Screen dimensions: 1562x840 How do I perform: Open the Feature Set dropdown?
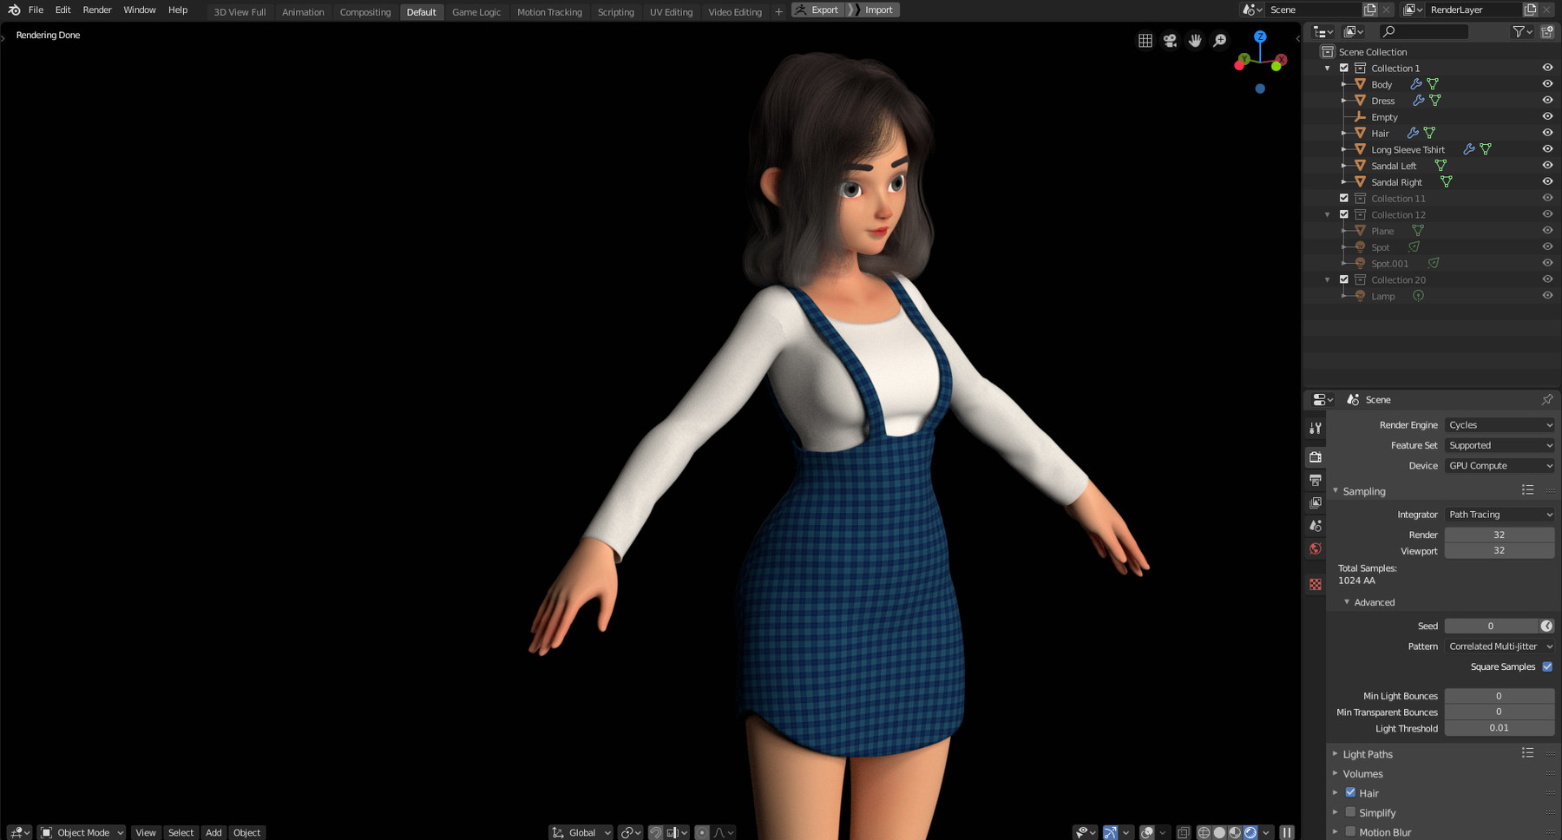pos(1500,445)
